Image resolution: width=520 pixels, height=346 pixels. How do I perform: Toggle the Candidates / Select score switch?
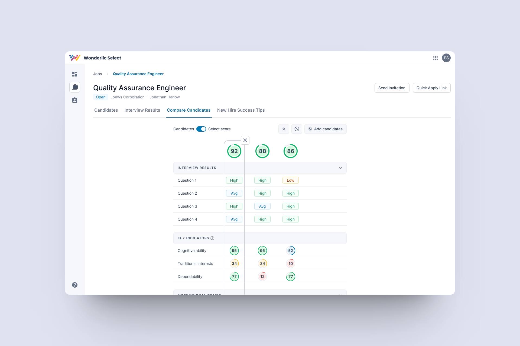[201, 129]
